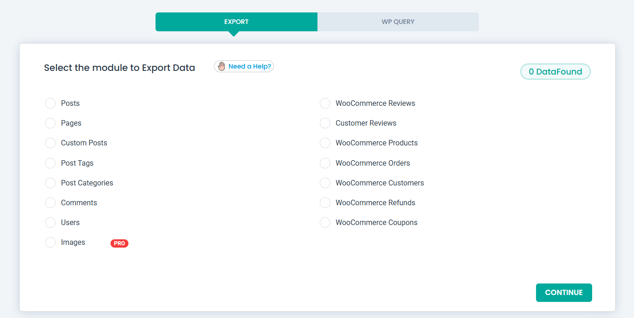Choose WooCommerce Refunds module
The width and height of the screenshot is (634, 318).
click(x=325, y=202)
